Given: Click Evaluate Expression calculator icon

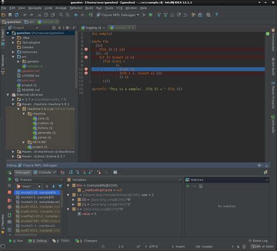Looking at the screenshot, I should [115, 172].
